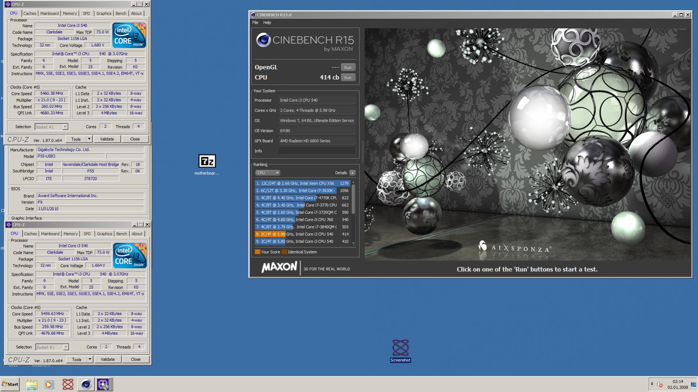Open the Start menu

coord(10,384)
